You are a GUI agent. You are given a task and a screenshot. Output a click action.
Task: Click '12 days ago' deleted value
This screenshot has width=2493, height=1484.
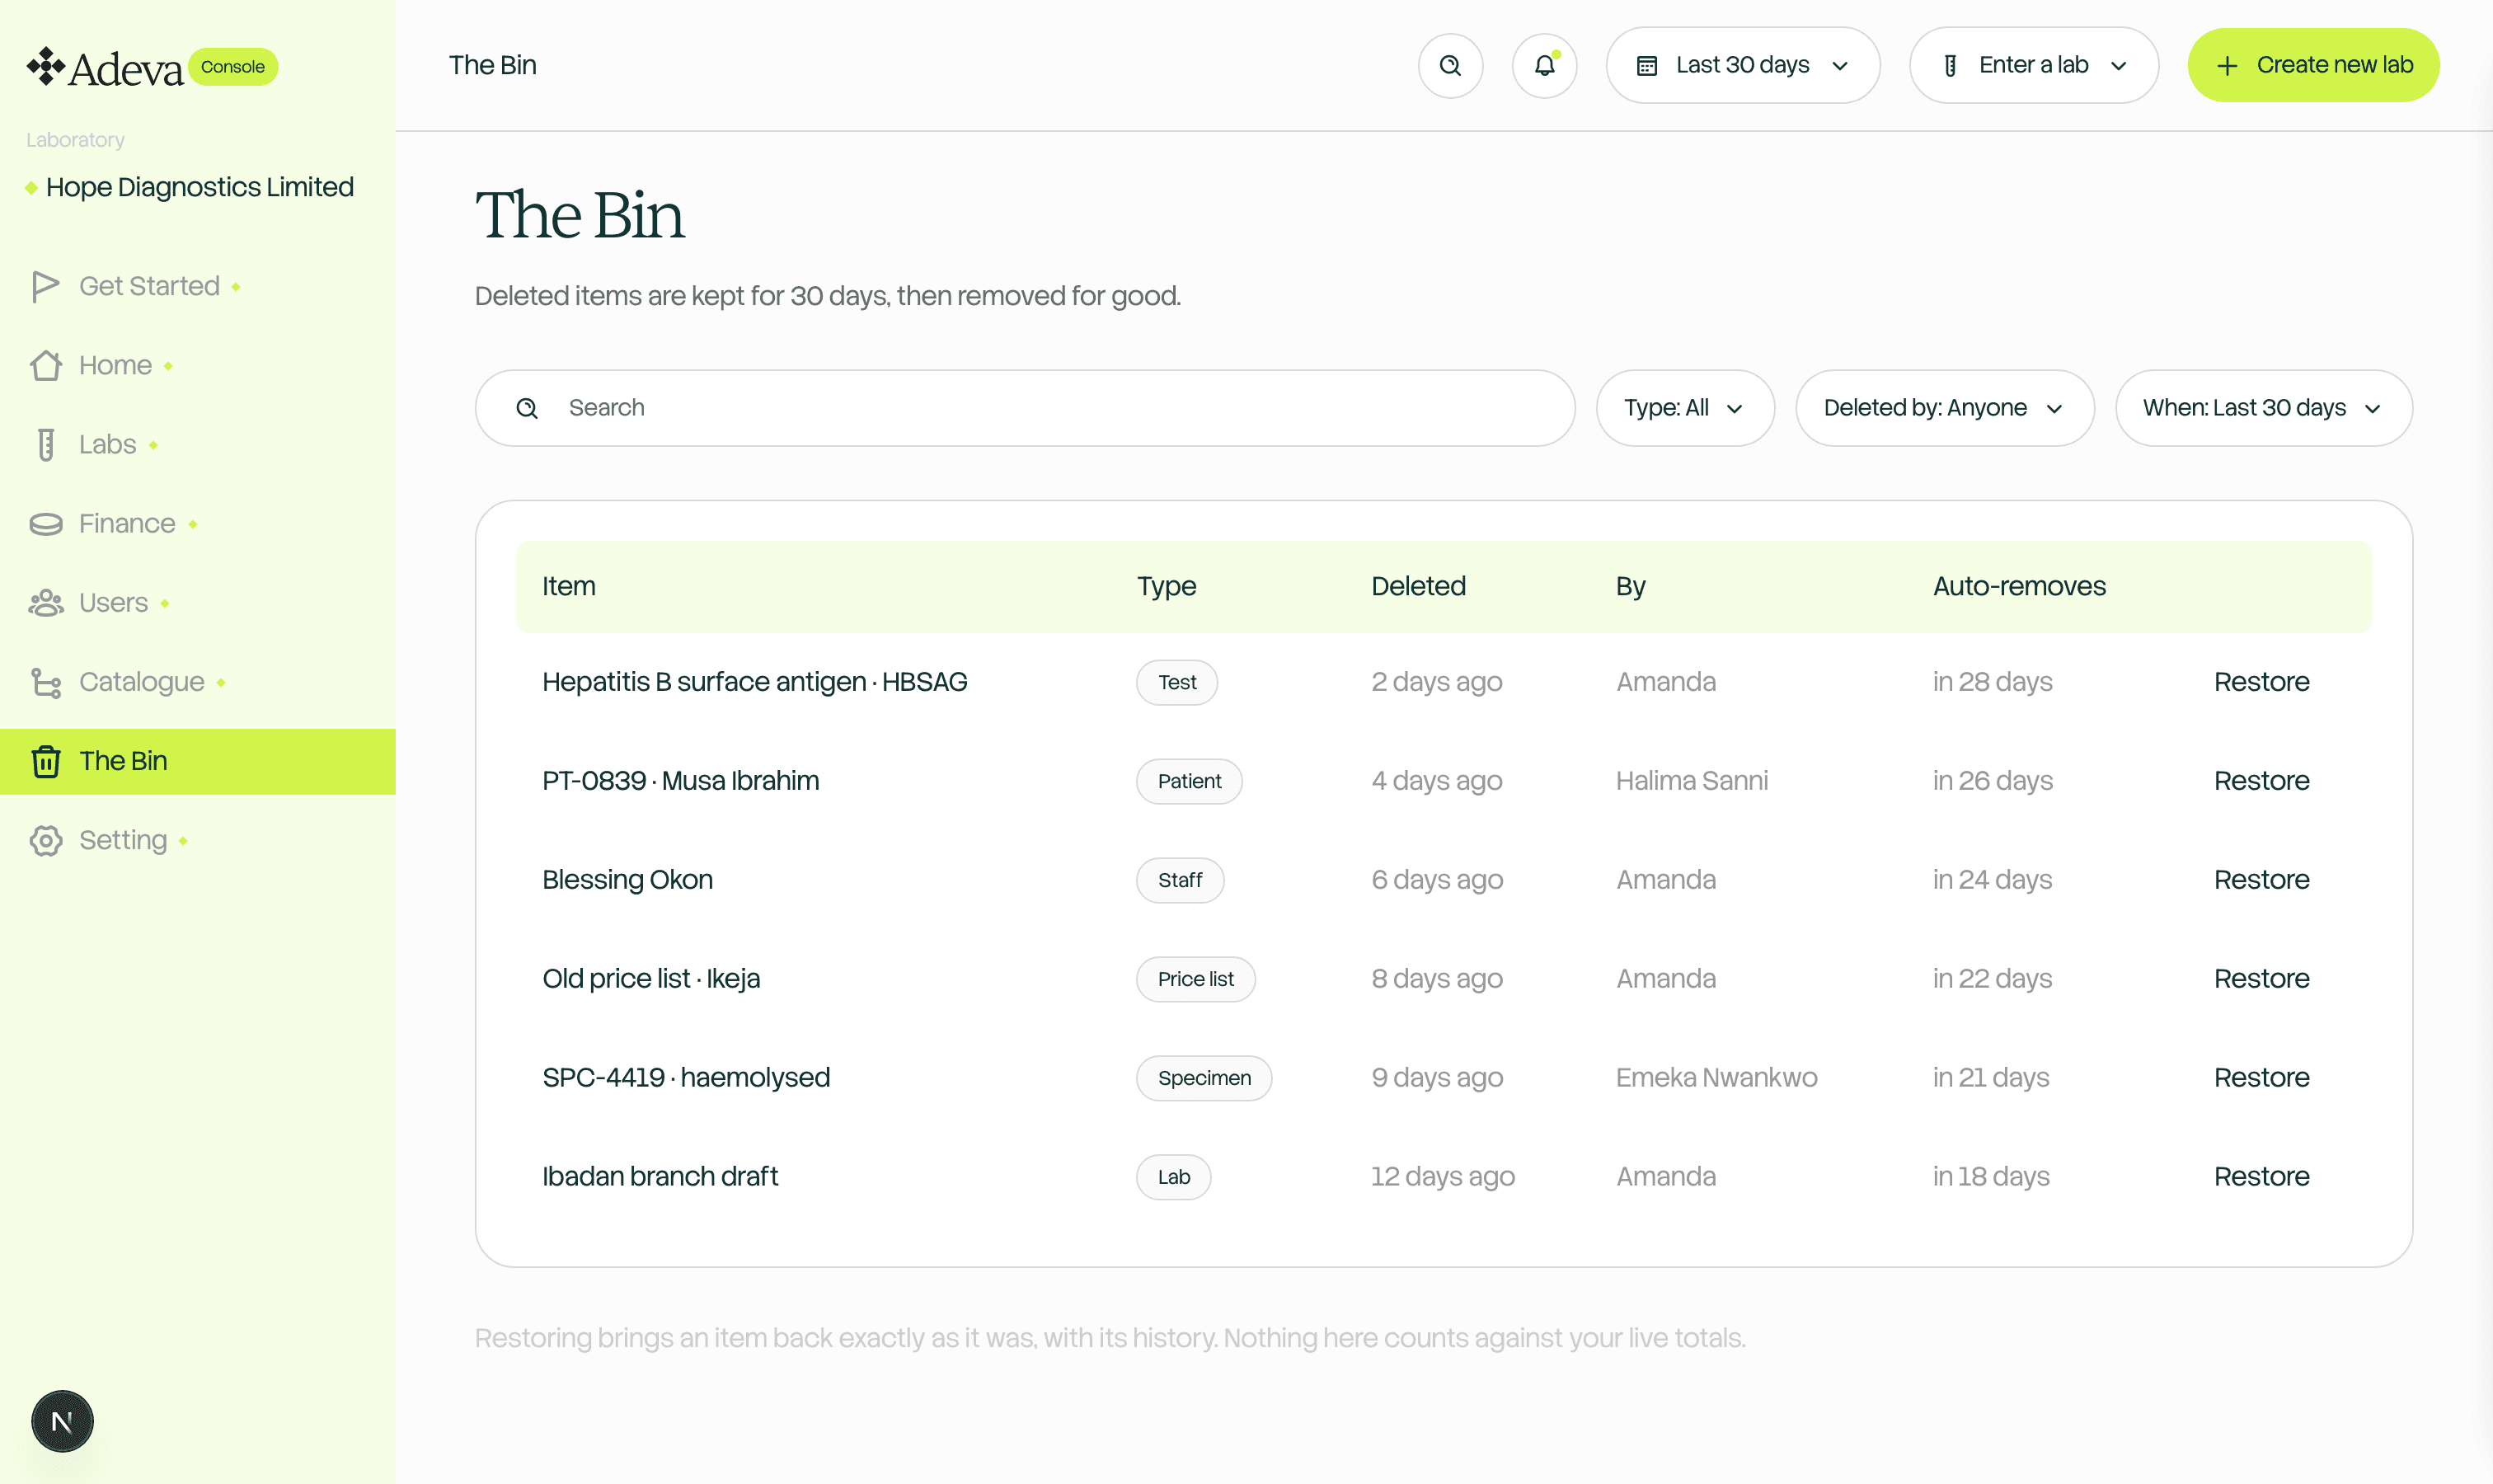coord(1442,1177)
